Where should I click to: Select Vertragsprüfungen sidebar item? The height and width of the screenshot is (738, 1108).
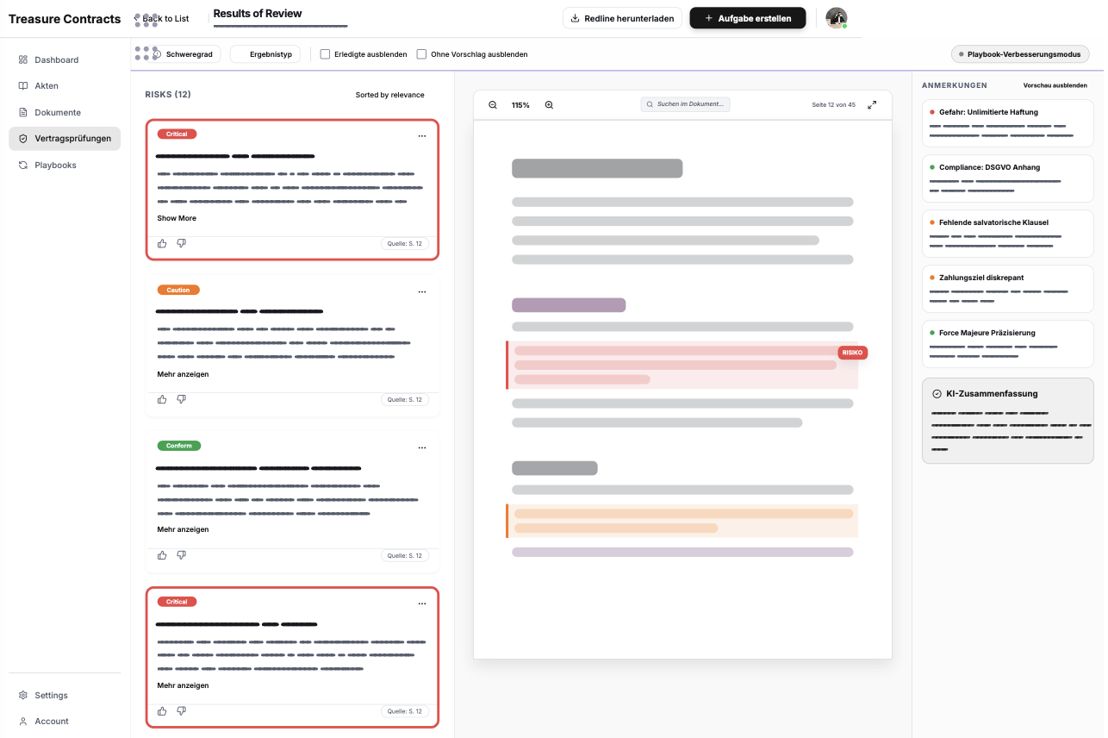65,138
